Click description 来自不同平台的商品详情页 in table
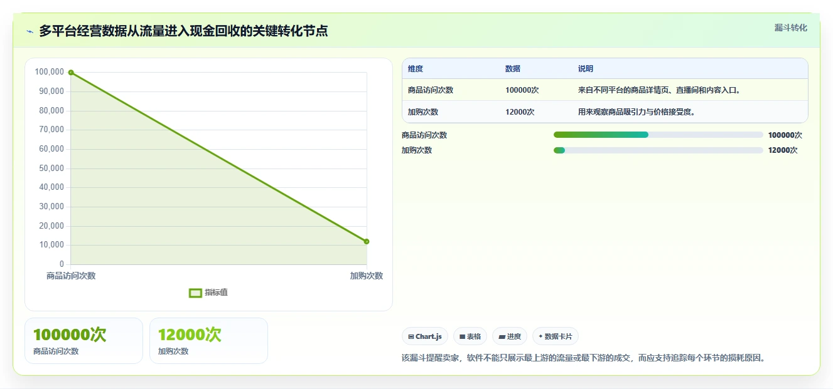Viewport: 833px width, 389px height. [x=660, y=90]
